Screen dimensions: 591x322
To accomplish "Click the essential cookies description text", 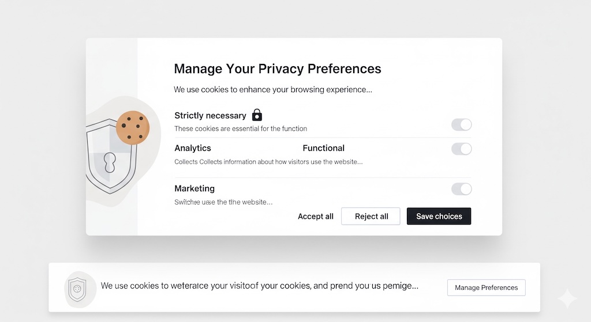I will [x=241, y=128].
